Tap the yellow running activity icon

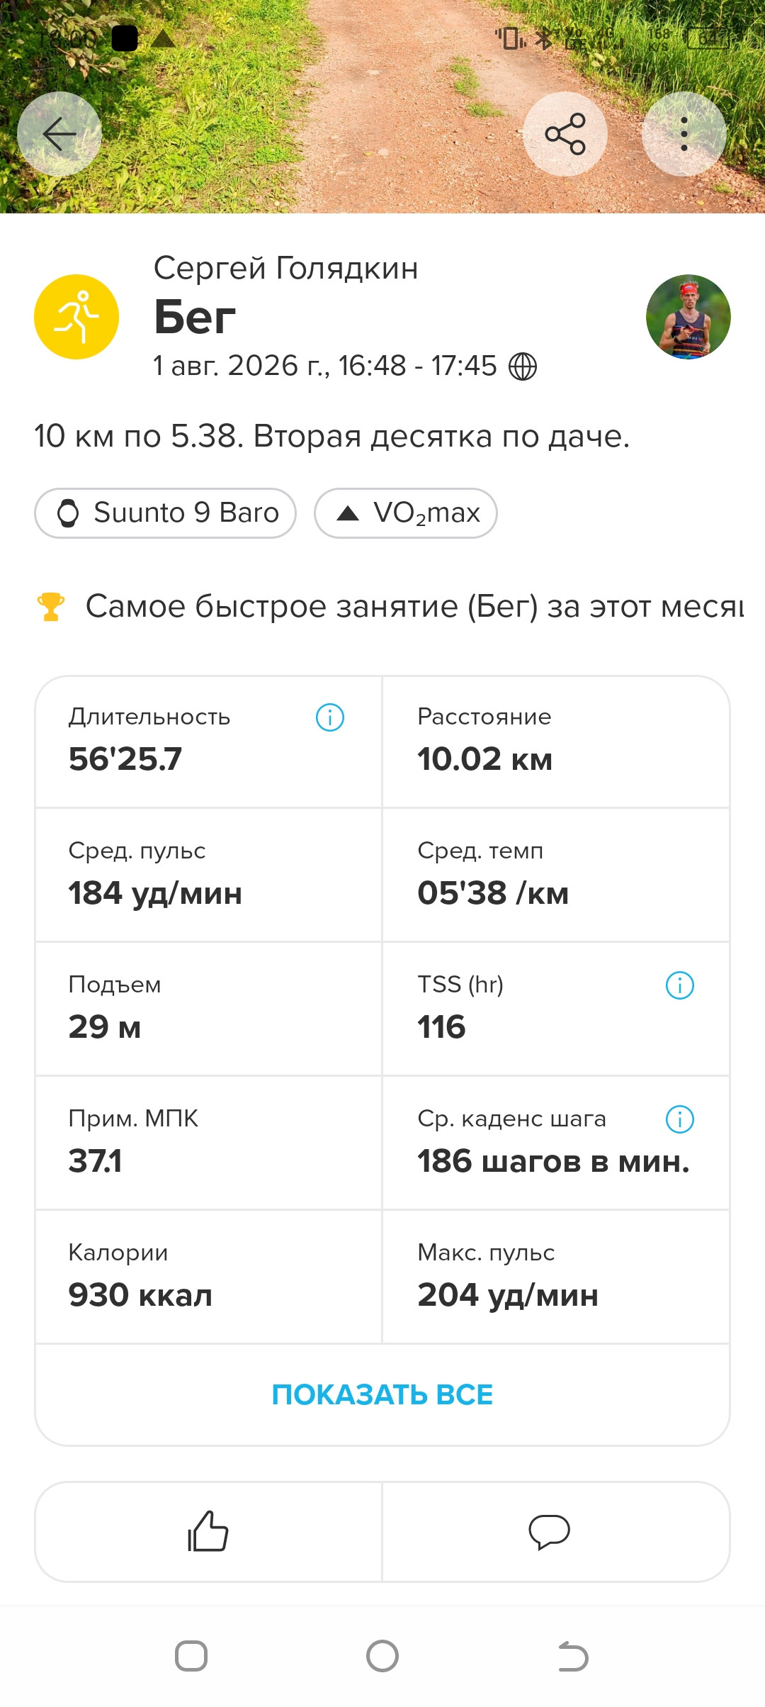(76, 317)
